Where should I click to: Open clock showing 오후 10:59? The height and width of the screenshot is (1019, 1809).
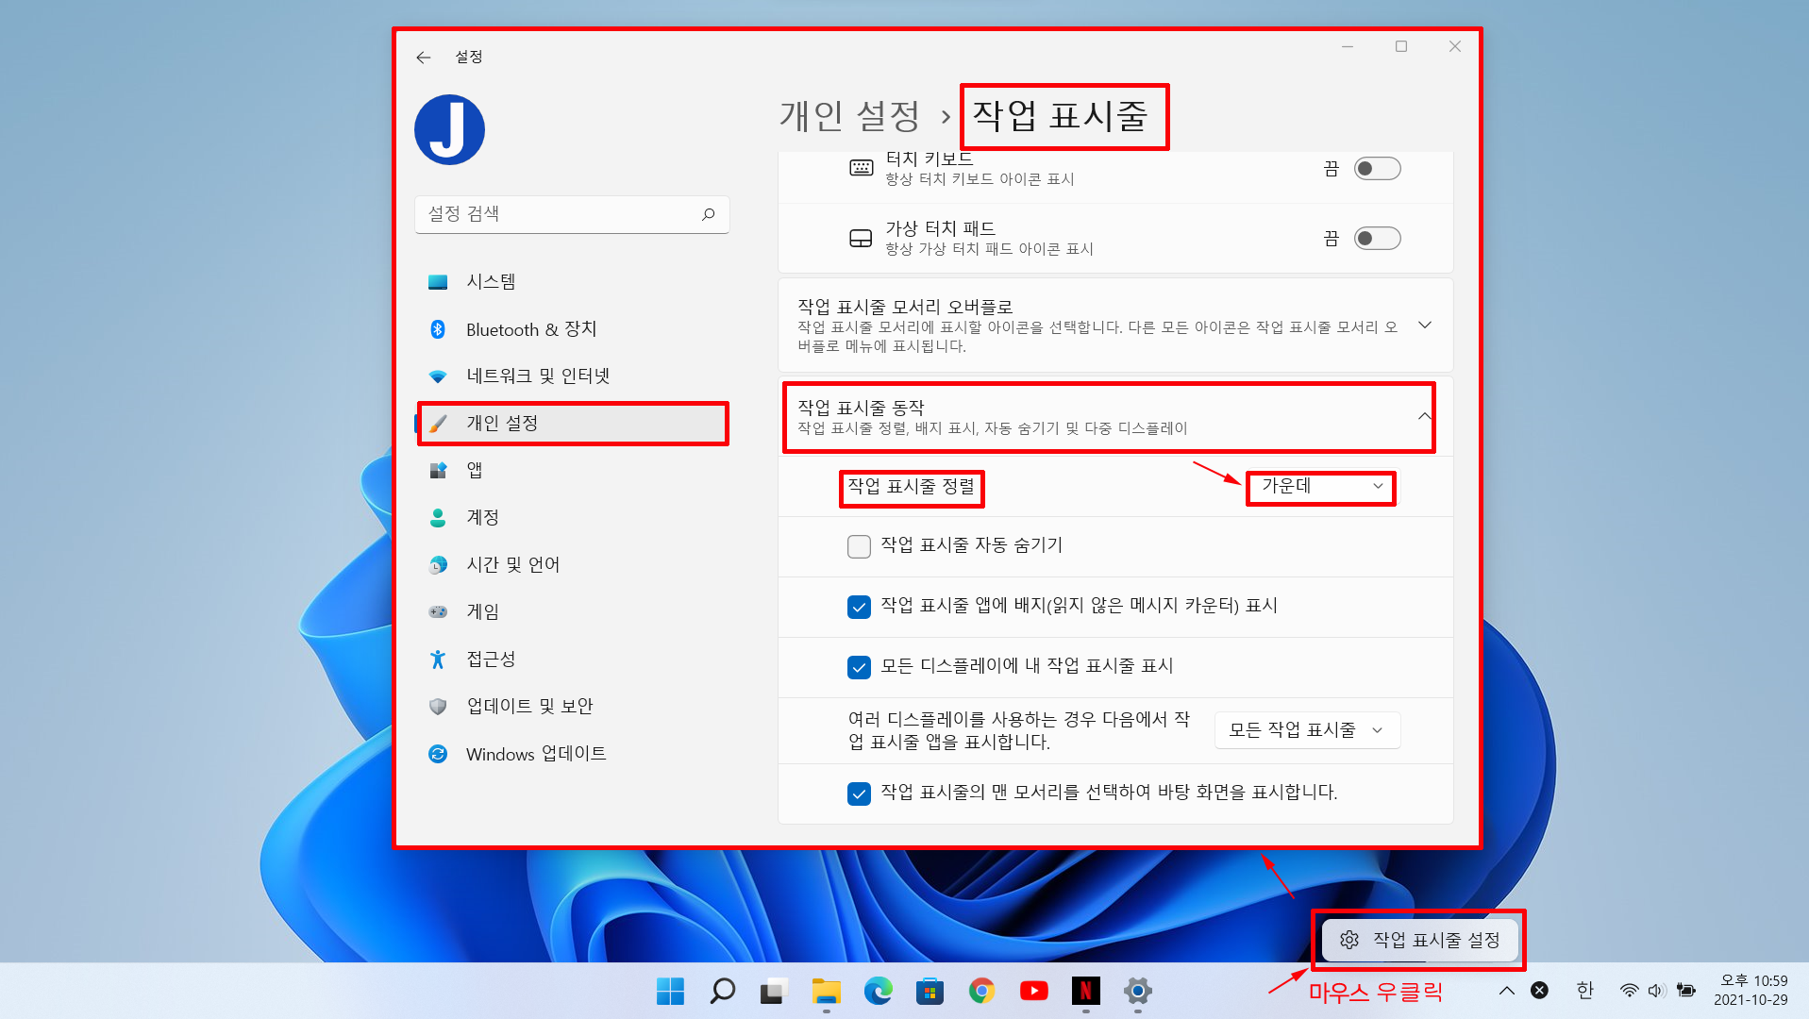point(1751,990)
